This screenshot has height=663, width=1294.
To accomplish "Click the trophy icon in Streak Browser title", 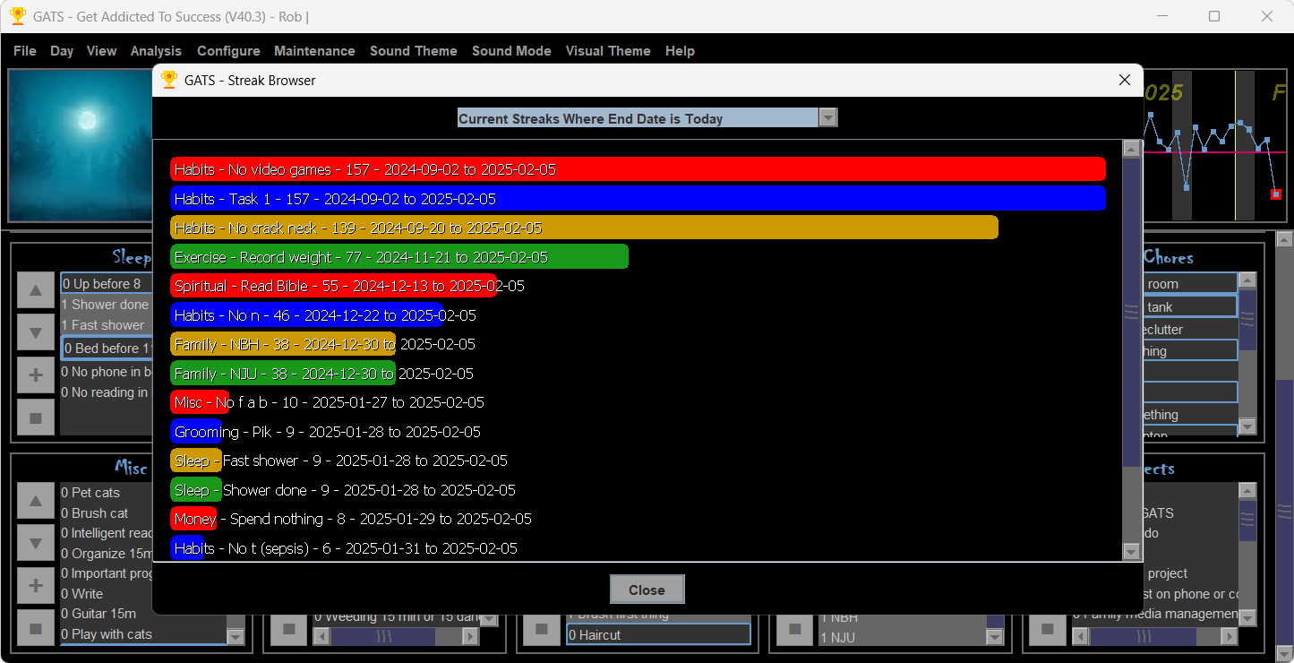I will (168, 80).
